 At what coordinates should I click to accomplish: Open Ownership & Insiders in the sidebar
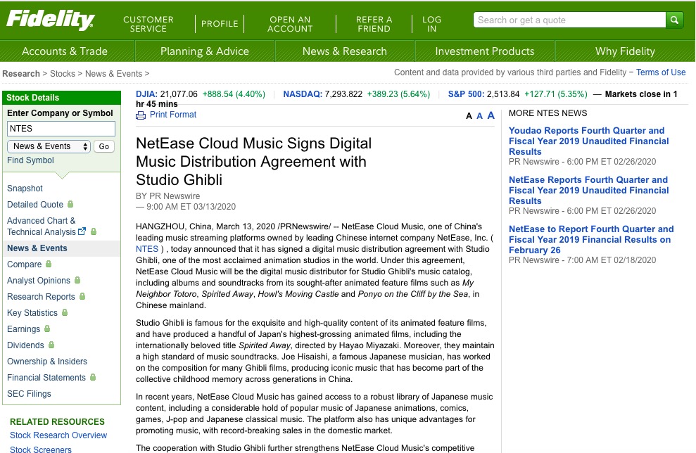[47, 361]
